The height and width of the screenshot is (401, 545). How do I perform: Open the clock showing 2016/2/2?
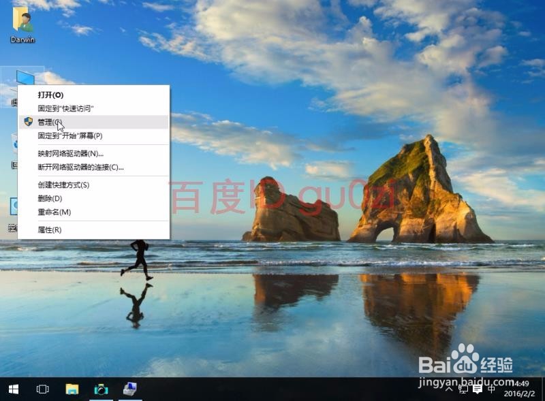tap(520, 389)
